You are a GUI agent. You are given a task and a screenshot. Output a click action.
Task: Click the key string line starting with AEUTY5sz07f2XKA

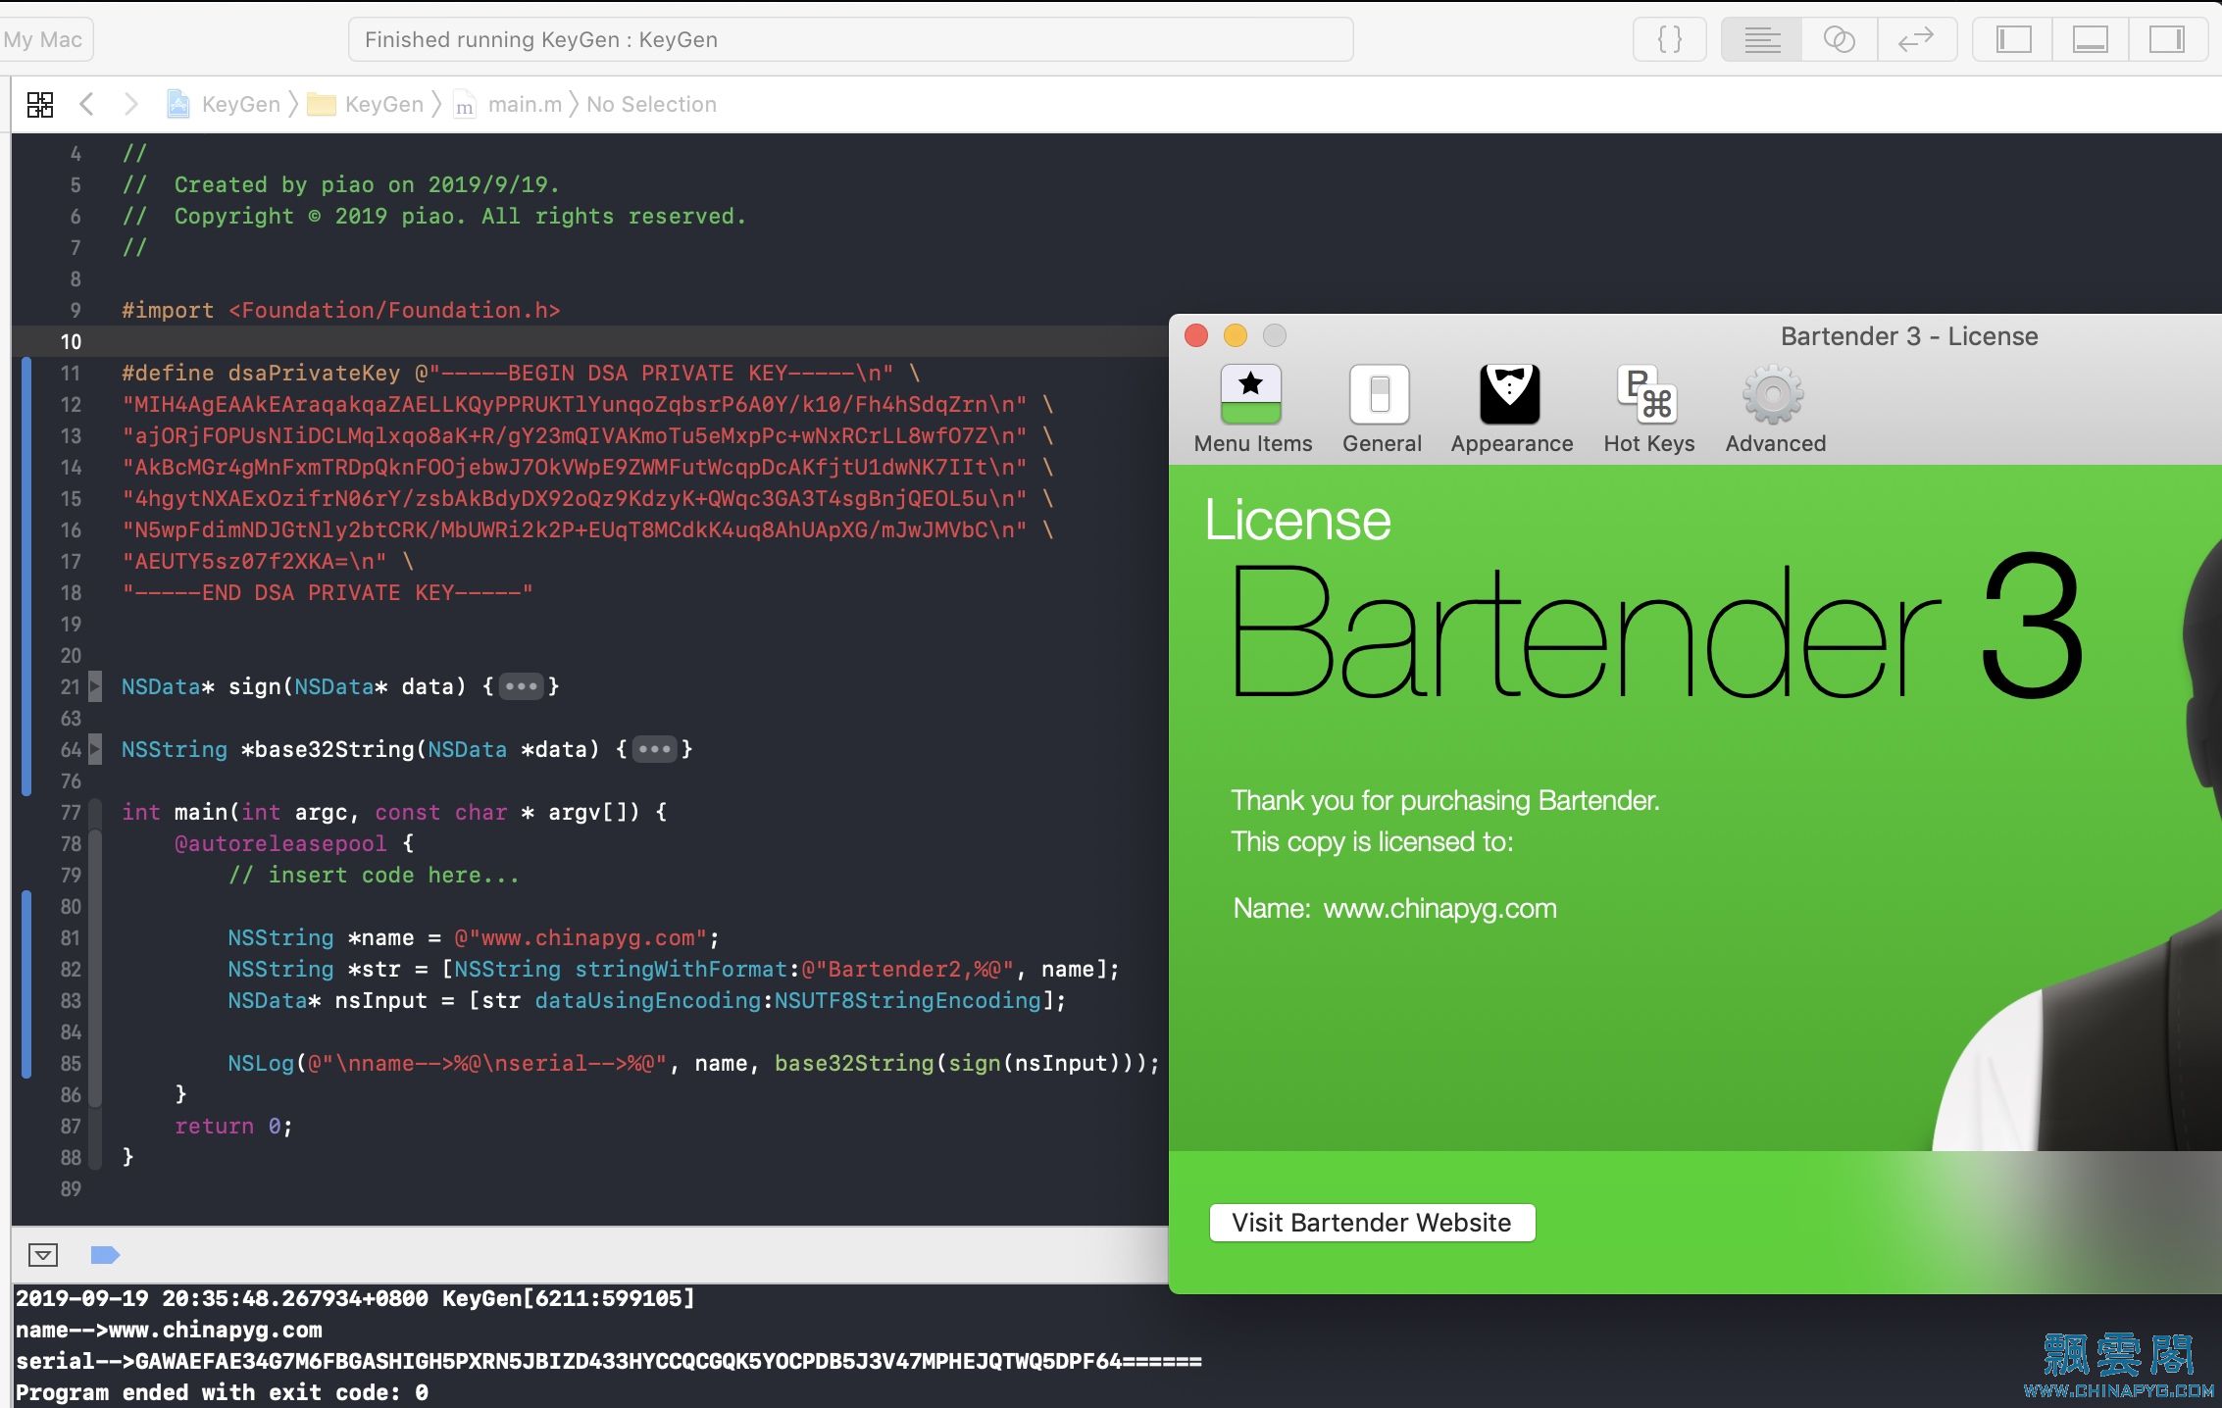(x=268, y=561)
